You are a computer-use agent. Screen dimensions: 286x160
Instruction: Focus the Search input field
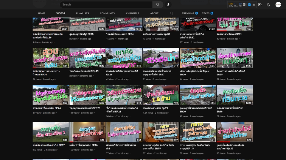click(106, 4)
